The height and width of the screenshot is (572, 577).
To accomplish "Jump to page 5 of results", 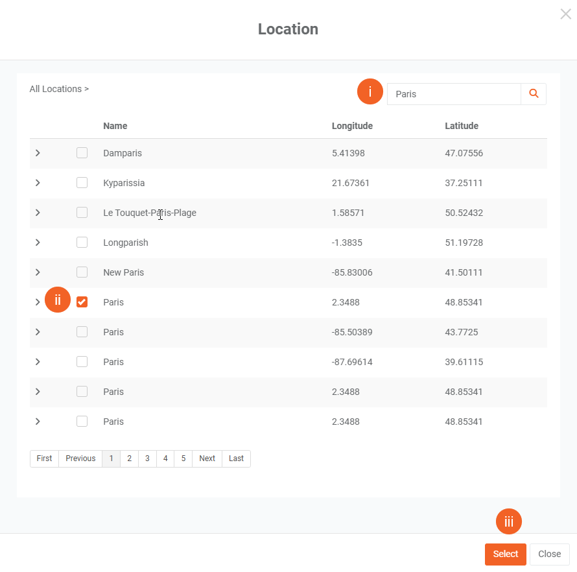I will (x=183, y=459).
